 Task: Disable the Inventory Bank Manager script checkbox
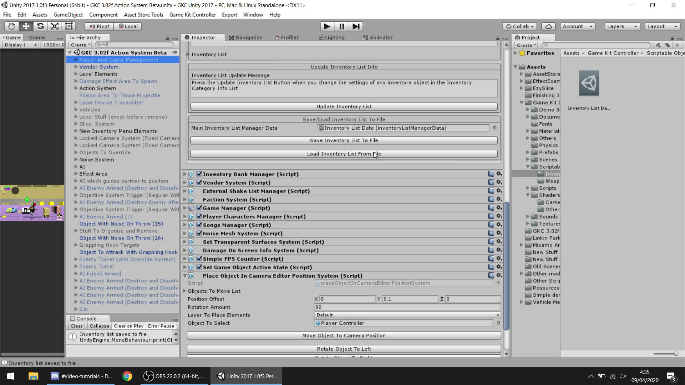(x=199, y=174)
